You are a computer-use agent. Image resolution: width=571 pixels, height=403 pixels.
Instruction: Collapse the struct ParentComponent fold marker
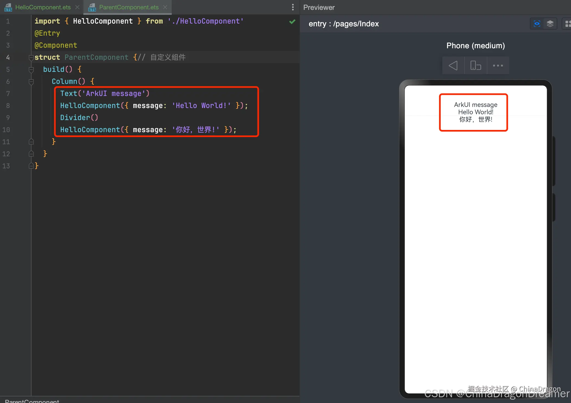[31, 58]
